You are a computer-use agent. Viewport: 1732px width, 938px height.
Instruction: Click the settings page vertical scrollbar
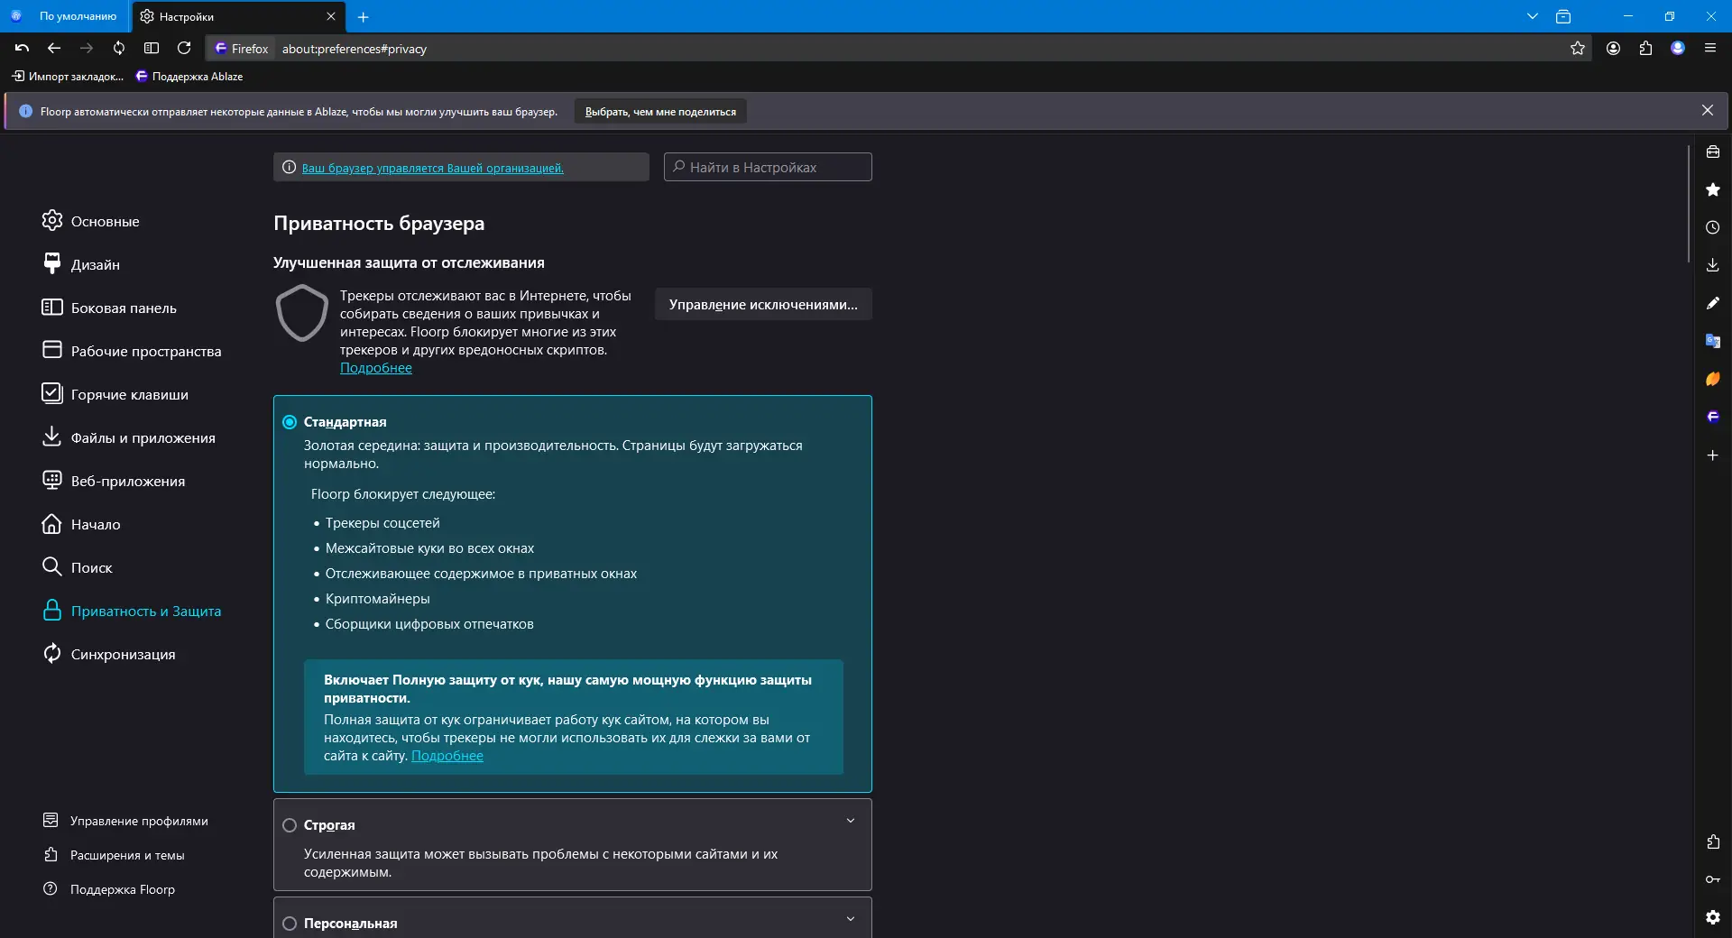click(x=1689, y=204)
